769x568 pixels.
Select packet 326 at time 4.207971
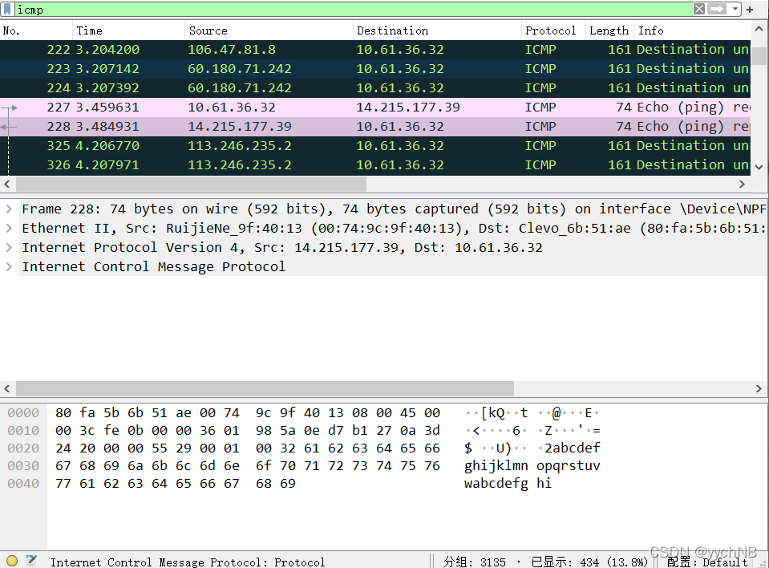click(375, 165)
